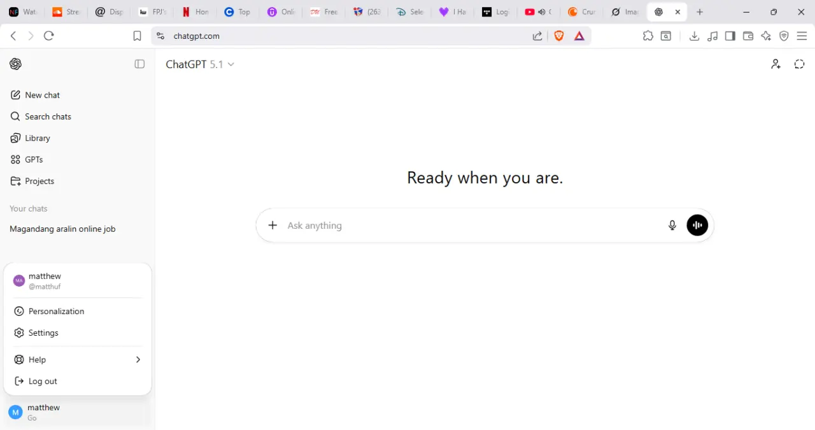Open the Library section
Viewport: 815px width, 430px height.
point(78,138)
